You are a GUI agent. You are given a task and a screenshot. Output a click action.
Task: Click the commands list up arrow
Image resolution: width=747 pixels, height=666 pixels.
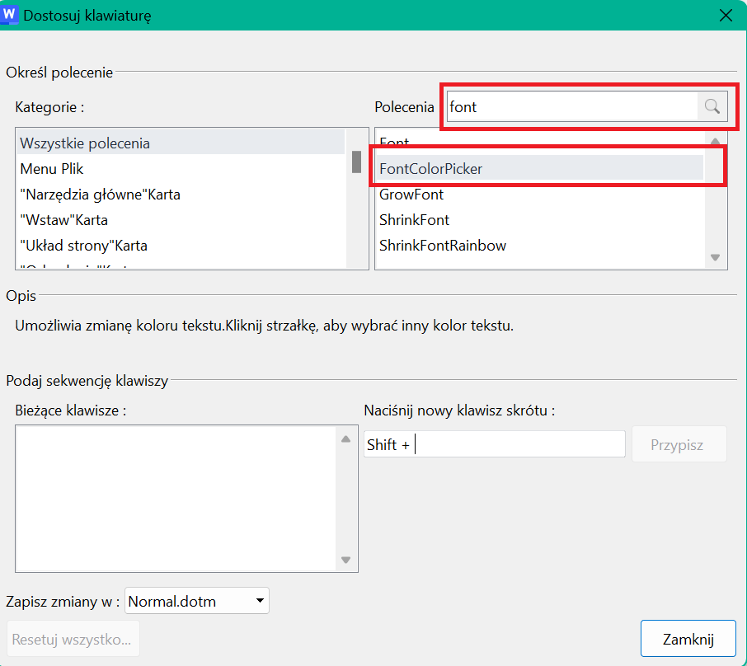click(715, 141)
